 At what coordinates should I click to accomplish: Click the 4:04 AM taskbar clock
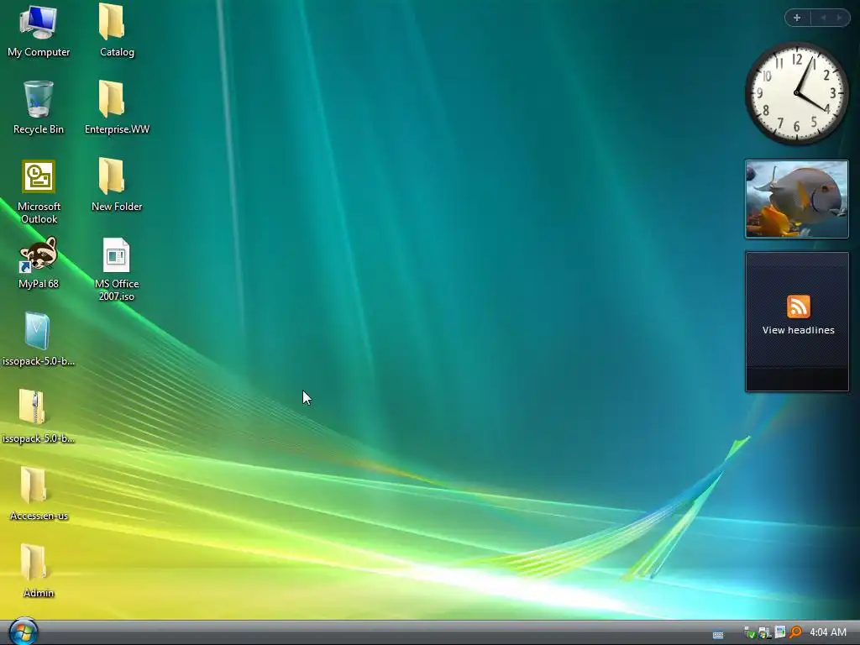828,632
